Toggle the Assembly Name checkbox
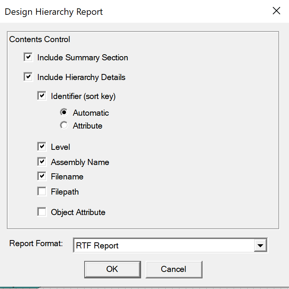The width and height of the screenshot is (289, 289). point(42,162)
